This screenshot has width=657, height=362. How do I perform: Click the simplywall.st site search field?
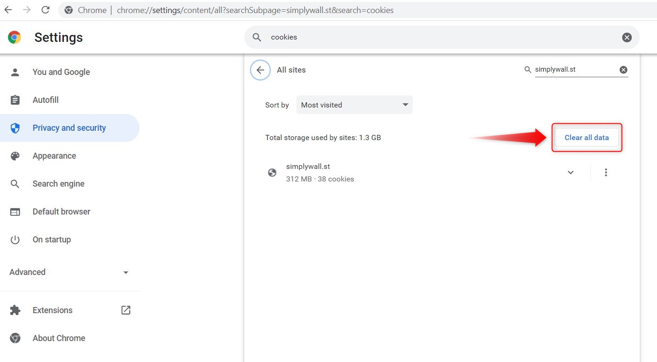[576, 70]
